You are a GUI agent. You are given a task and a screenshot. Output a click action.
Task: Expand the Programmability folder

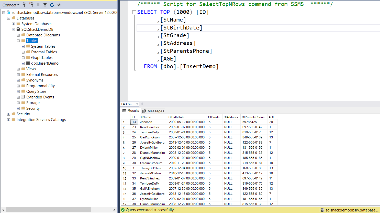18,86
